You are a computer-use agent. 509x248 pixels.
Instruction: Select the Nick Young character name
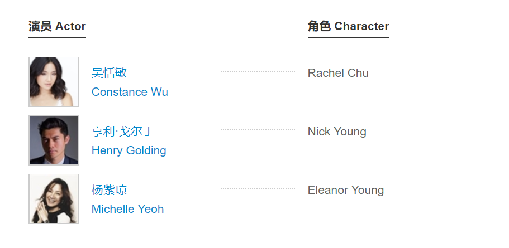[x=337, y=132]
